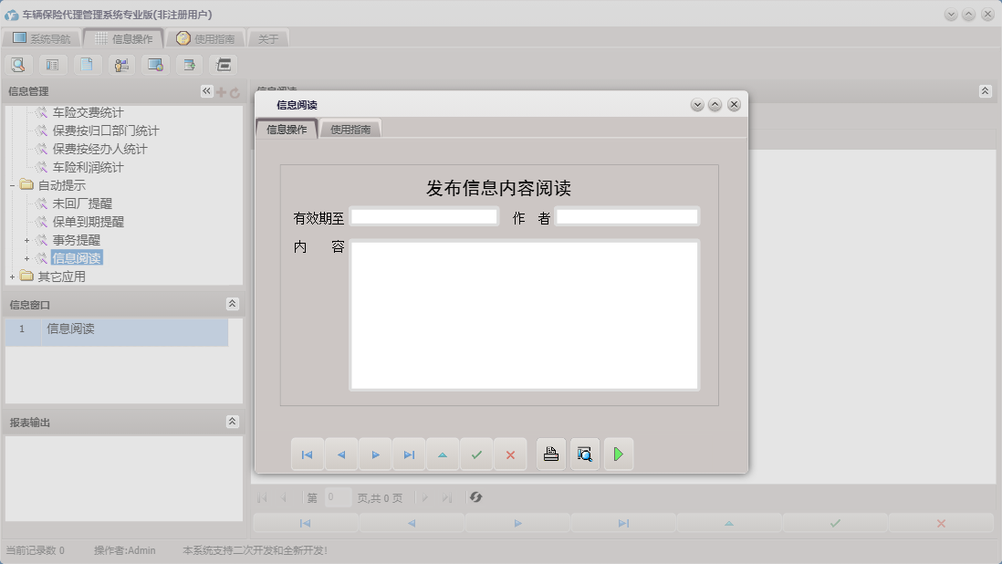
Task: Click the person with board toolbar icon
Action: (x=120, y=65)
